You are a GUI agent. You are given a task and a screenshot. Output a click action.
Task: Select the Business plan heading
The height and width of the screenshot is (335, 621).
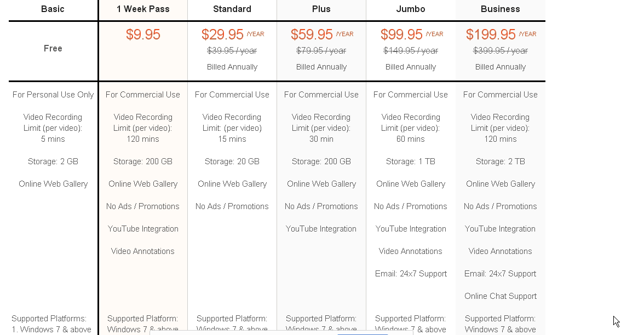500,9
